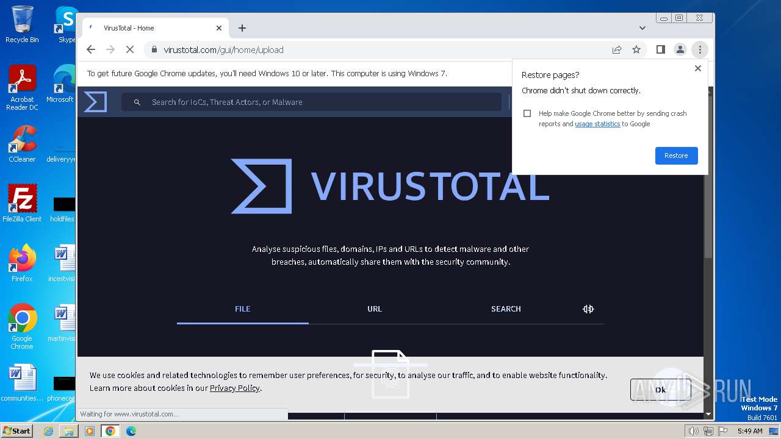Close the VirusTotal - Home tab
This screenshot has height=439, width=781.
coord(219,28)
